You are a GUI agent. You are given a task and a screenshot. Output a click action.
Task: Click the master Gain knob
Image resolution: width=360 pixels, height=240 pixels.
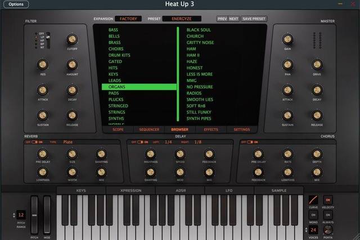click(287, 39)
